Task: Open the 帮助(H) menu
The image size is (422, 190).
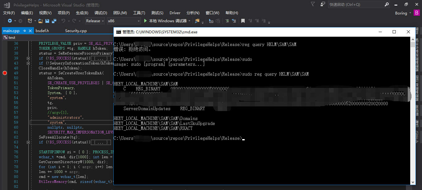Action: [x=232, y=13]
